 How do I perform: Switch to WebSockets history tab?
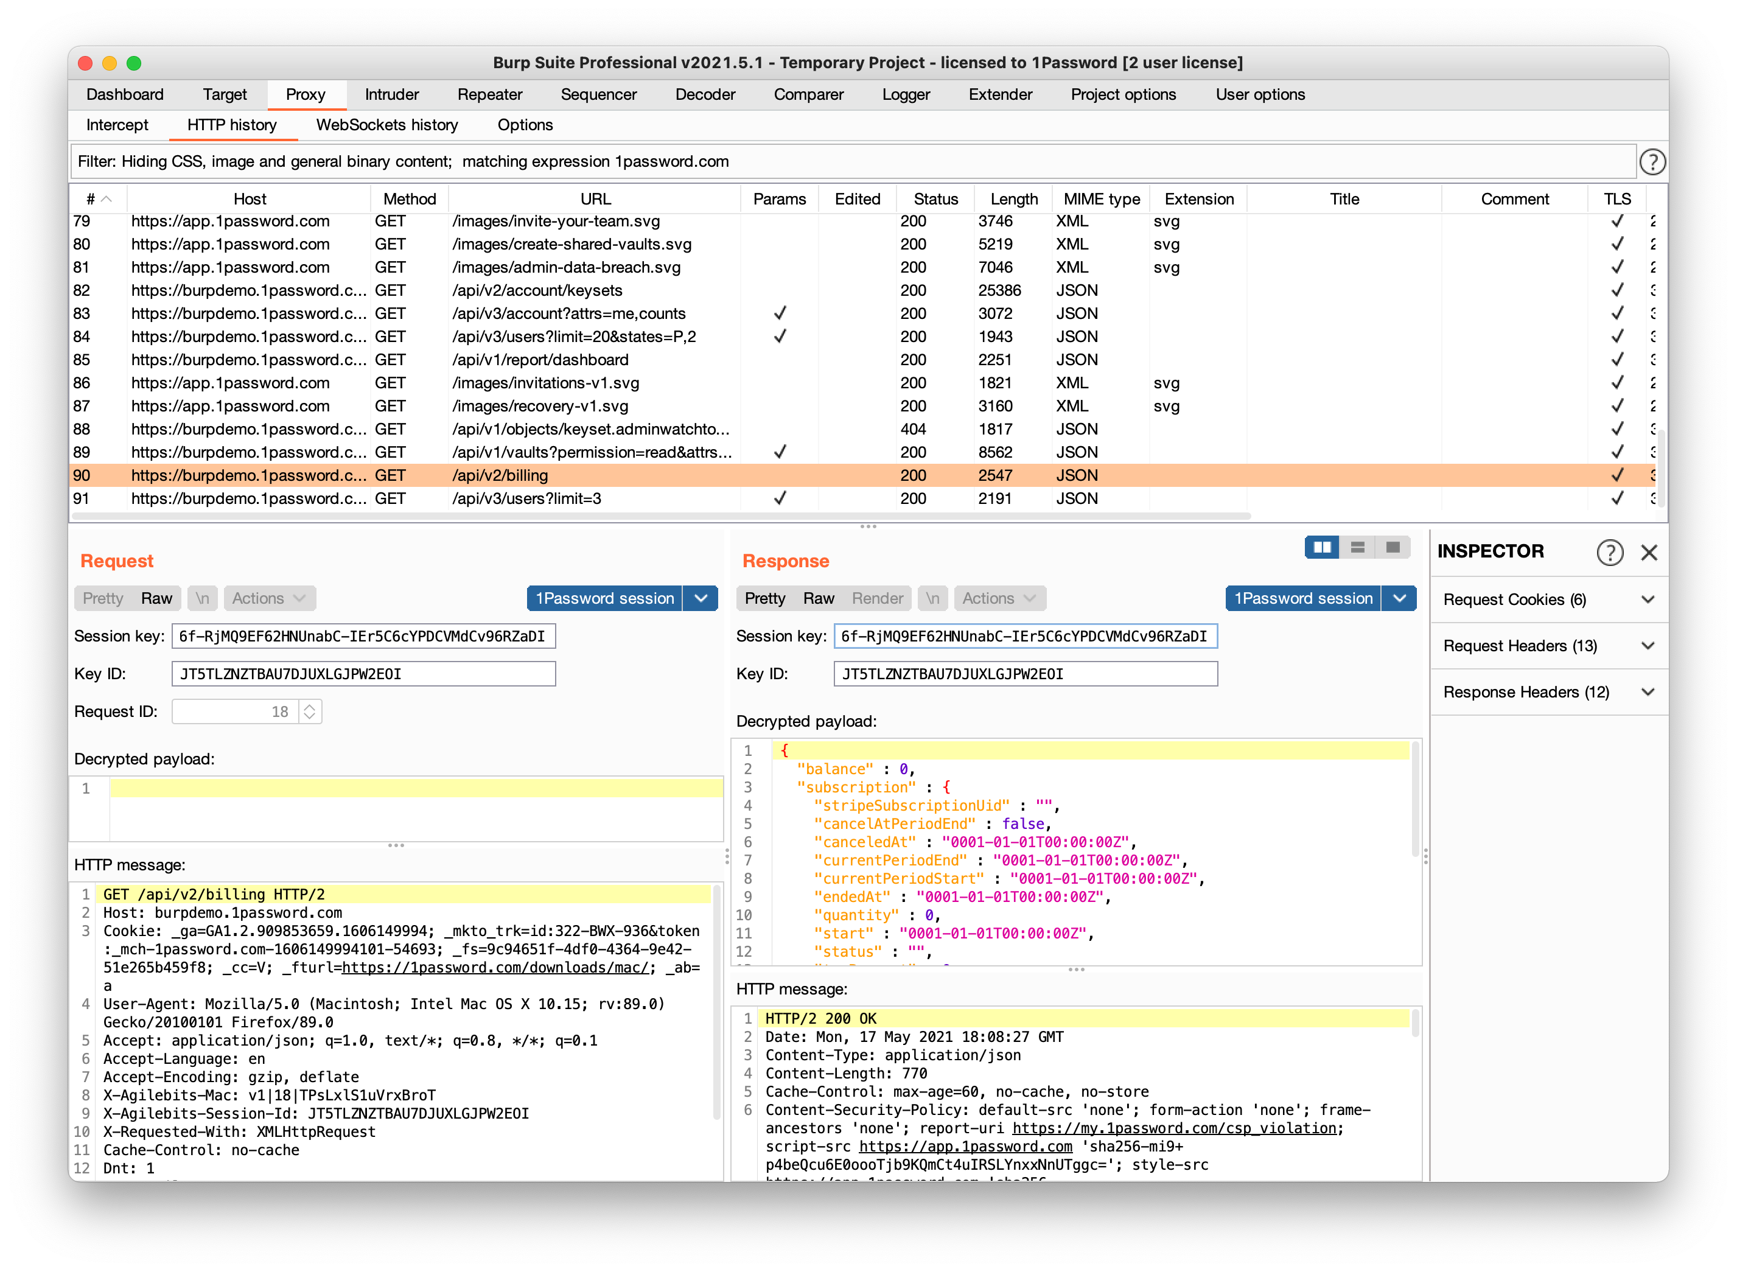coord(386,125)
